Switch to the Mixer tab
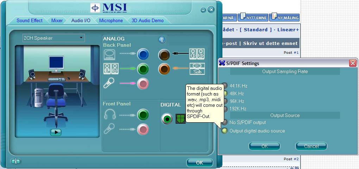Viewport: 359px width, 169px height. point(57,20)
